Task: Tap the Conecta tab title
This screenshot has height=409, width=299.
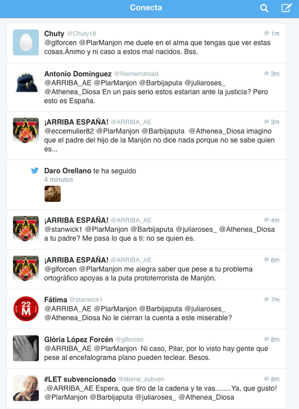Action: (x=146, y=7)
